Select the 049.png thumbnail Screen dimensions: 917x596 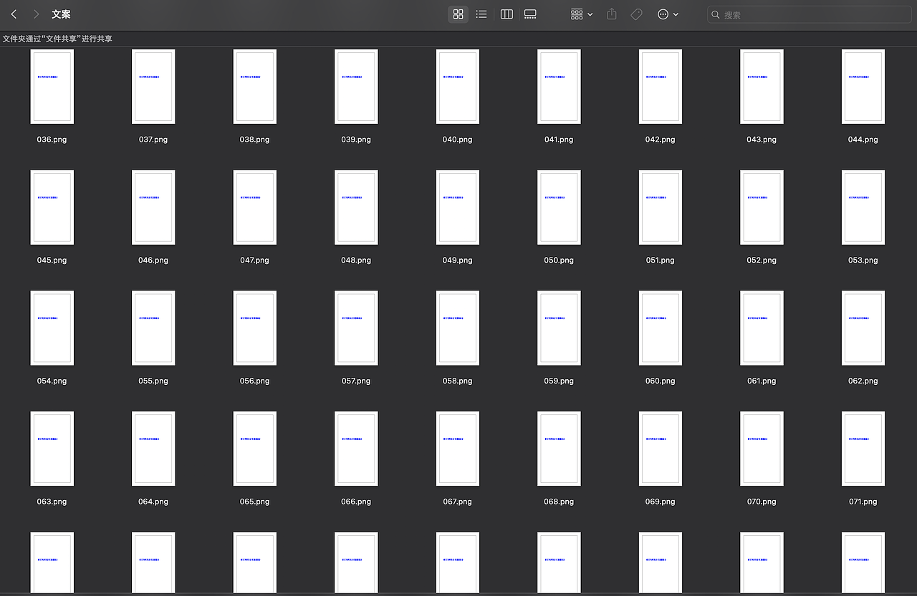tap(457, 207)
